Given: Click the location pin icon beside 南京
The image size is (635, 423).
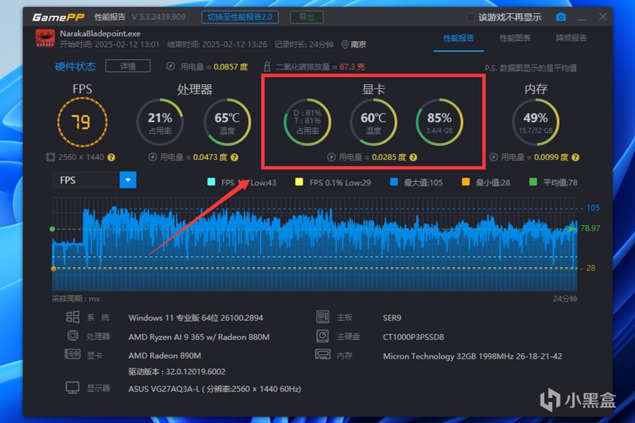Looking at the screenshot, I should click(345, 45).
